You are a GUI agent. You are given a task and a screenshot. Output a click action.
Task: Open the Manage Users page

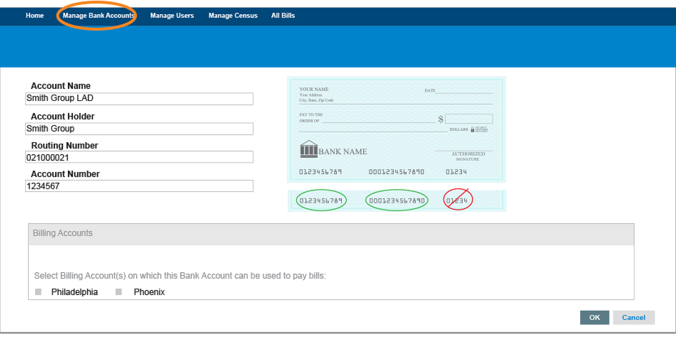172,16
